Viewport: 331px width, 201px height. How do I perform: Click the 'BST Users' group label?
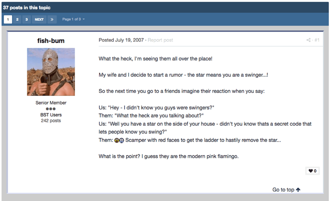coord(51,115)
